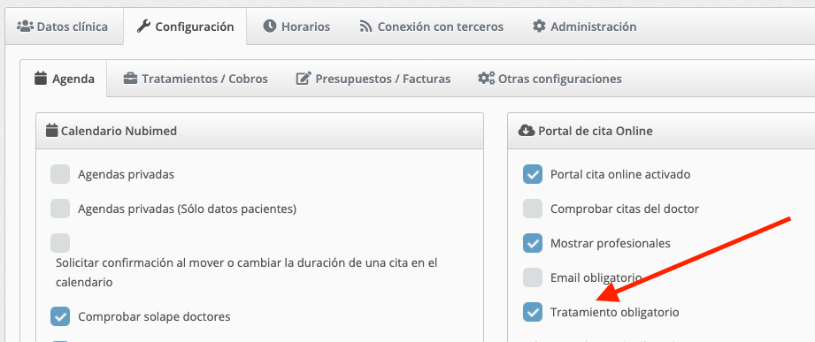
Task: Check Agendas privadas (Sólo datos pacientes)
Action: point(60,209)
